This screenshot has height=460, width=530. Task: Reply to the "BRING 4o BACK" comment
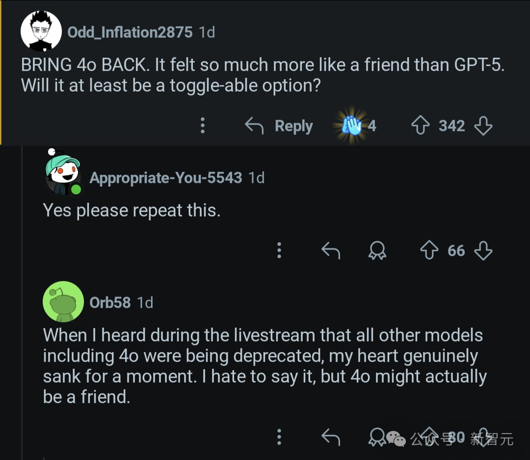279,126
